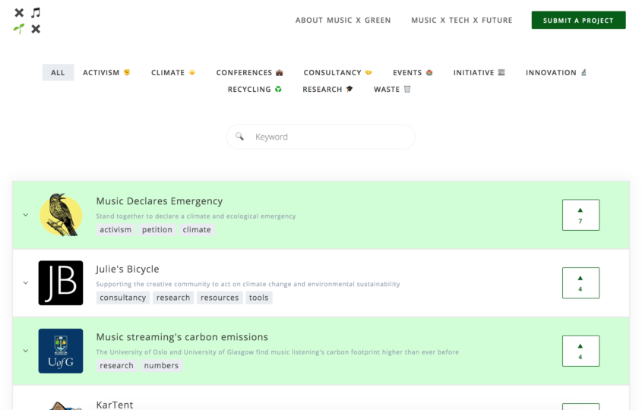Expand the Music Declares Emergency entry
The width and height of the screenshot is (642, 410).
[26, 215]
